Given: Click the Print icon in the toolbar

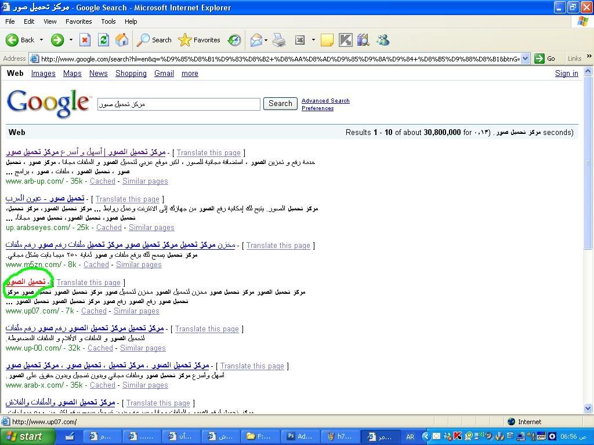Looking at the screenshot, I should 279,40.
